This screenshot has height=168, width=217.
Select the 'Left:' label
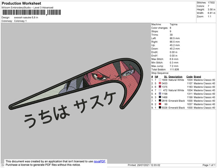154,38
